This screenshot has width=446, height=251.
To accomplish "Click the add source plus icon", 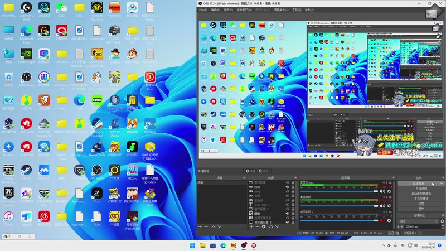I will tap(251, 227).
